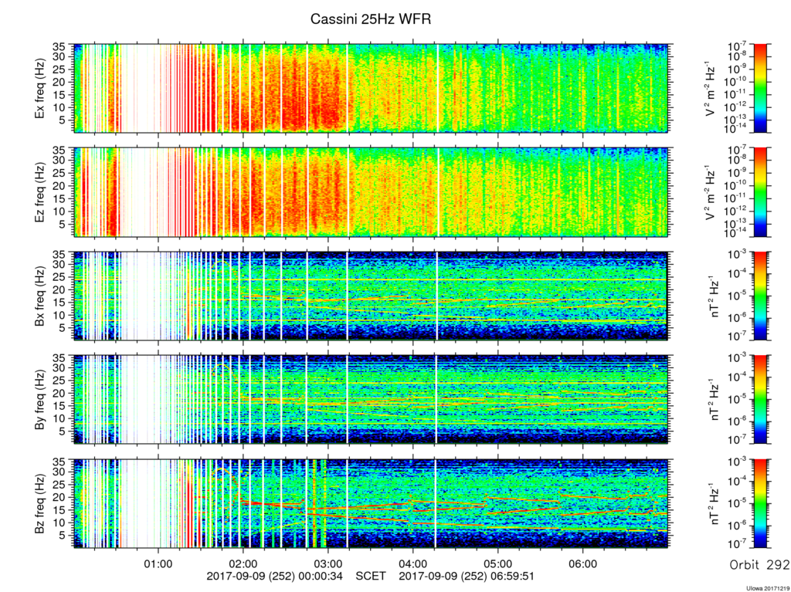Viewport: 791px width, 592px height.
Task: Click the Bx freq (Hz) axis label
Action: tap(40, 296)
